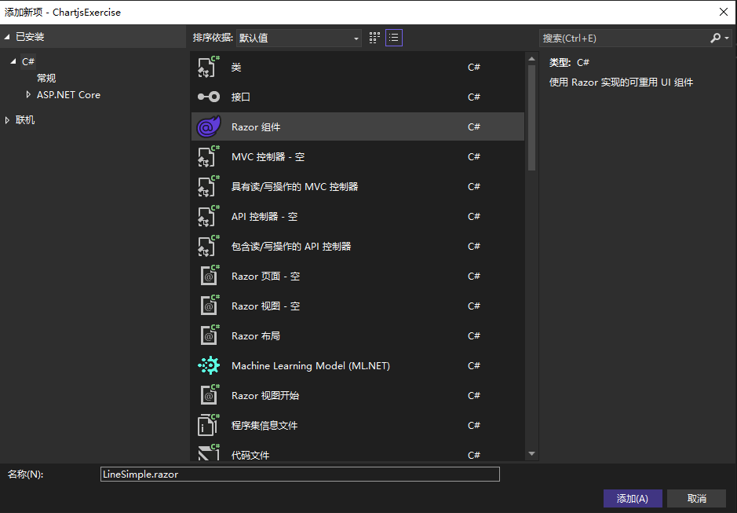This screenshot has width=737, height=513.
Task: Collapse the 已安装 section
Action: pos(7,37)
